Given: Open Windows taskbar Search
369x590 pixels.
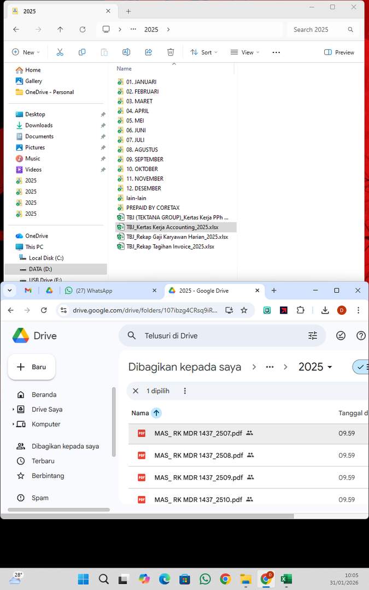Looking at the screenshot, I should click(103, 579).
